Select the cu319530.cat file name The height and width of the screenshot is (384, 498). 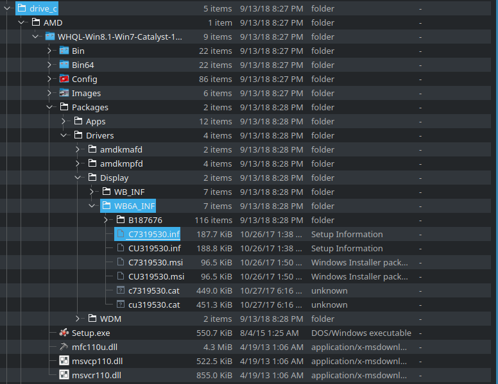pos(154,305)
